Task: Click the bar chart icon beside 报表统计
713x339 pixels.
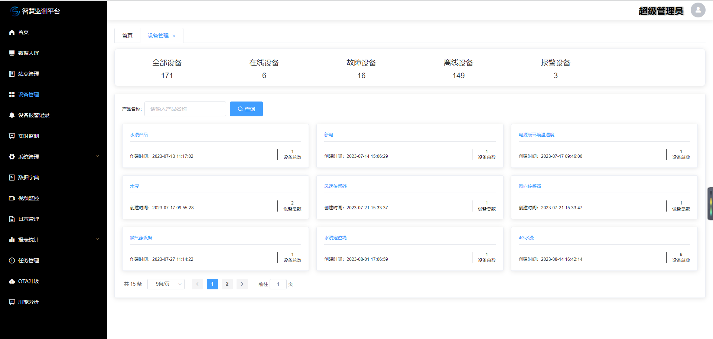Action: coord(12,240)
